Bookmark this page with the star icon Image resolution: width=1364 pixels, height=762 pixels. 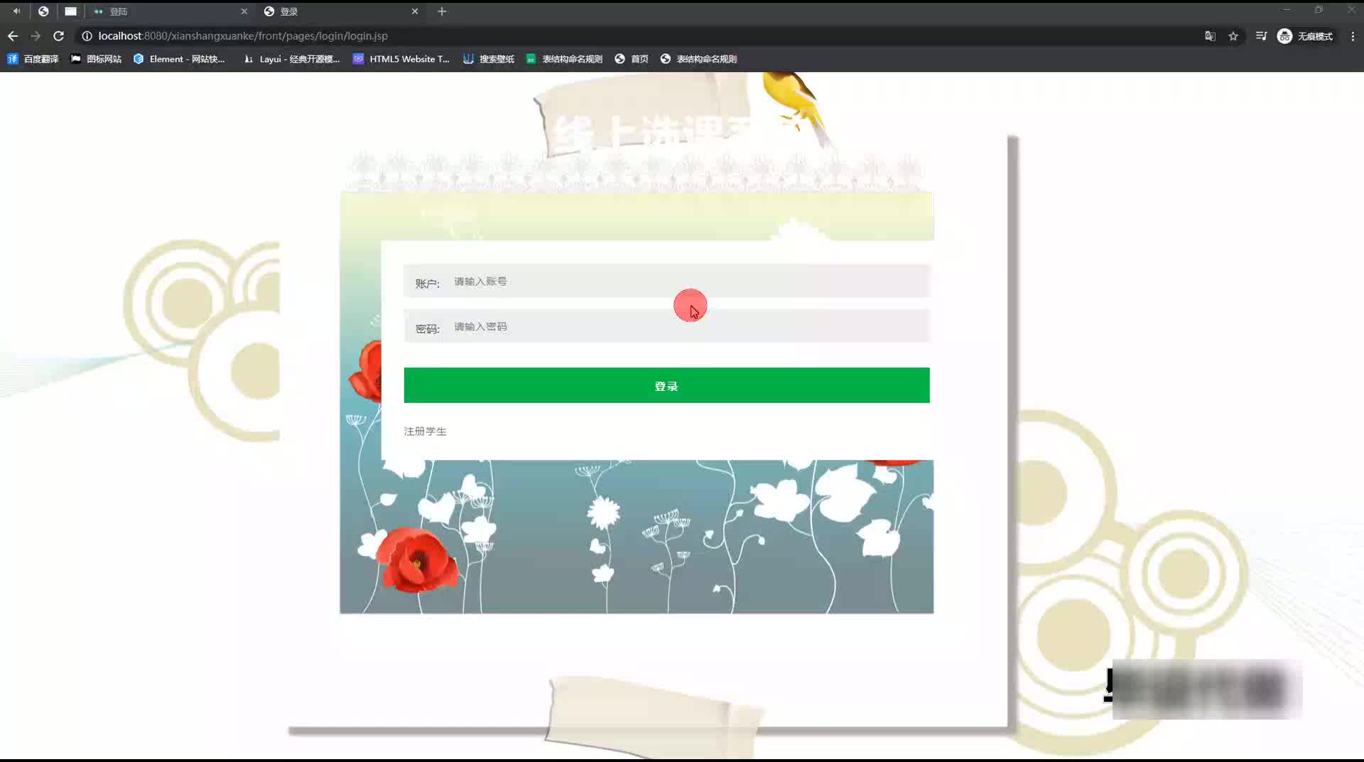pyautogui.click(x=1233, y=36)
